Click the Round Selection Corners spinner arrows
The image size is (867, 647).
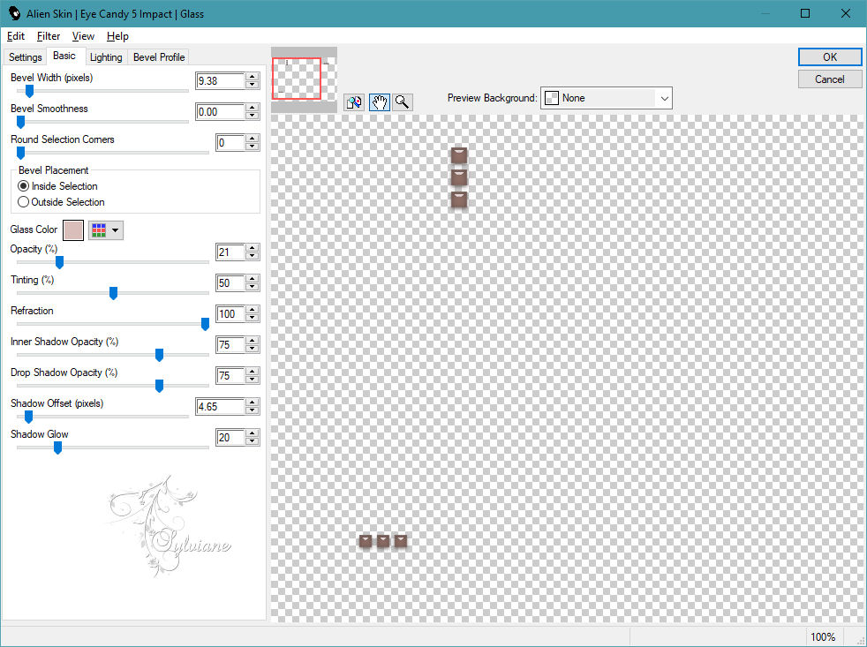click(253, 143)
